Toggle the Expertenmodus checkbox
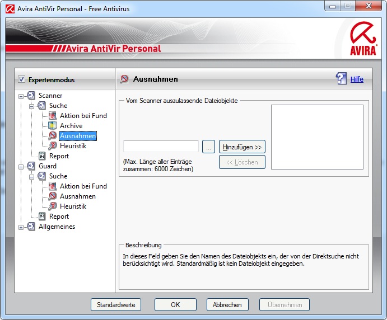This screenshot has width=387, height=320. click(x=21, y=79)
